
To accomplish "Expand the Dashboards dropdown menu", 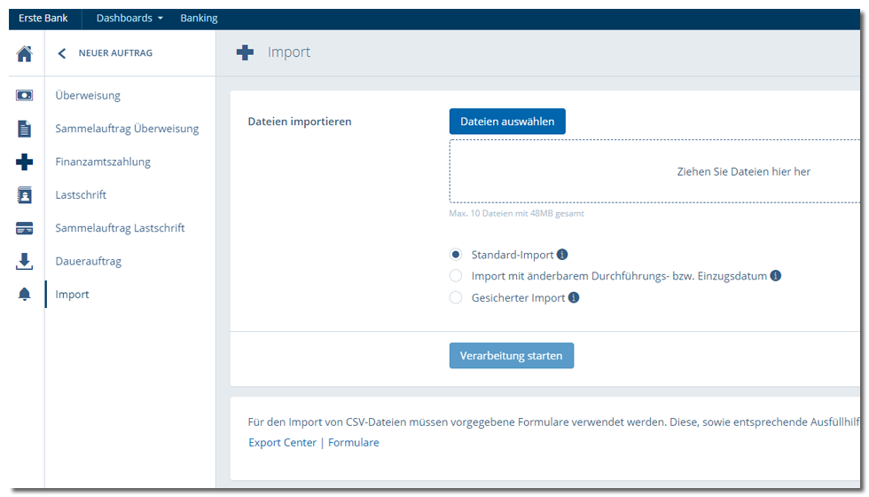I will tap(129, 19).
